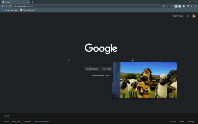Open the Chrome three-dot menu
This screenshot has height=124, width=198.
[x=195, y=6]
